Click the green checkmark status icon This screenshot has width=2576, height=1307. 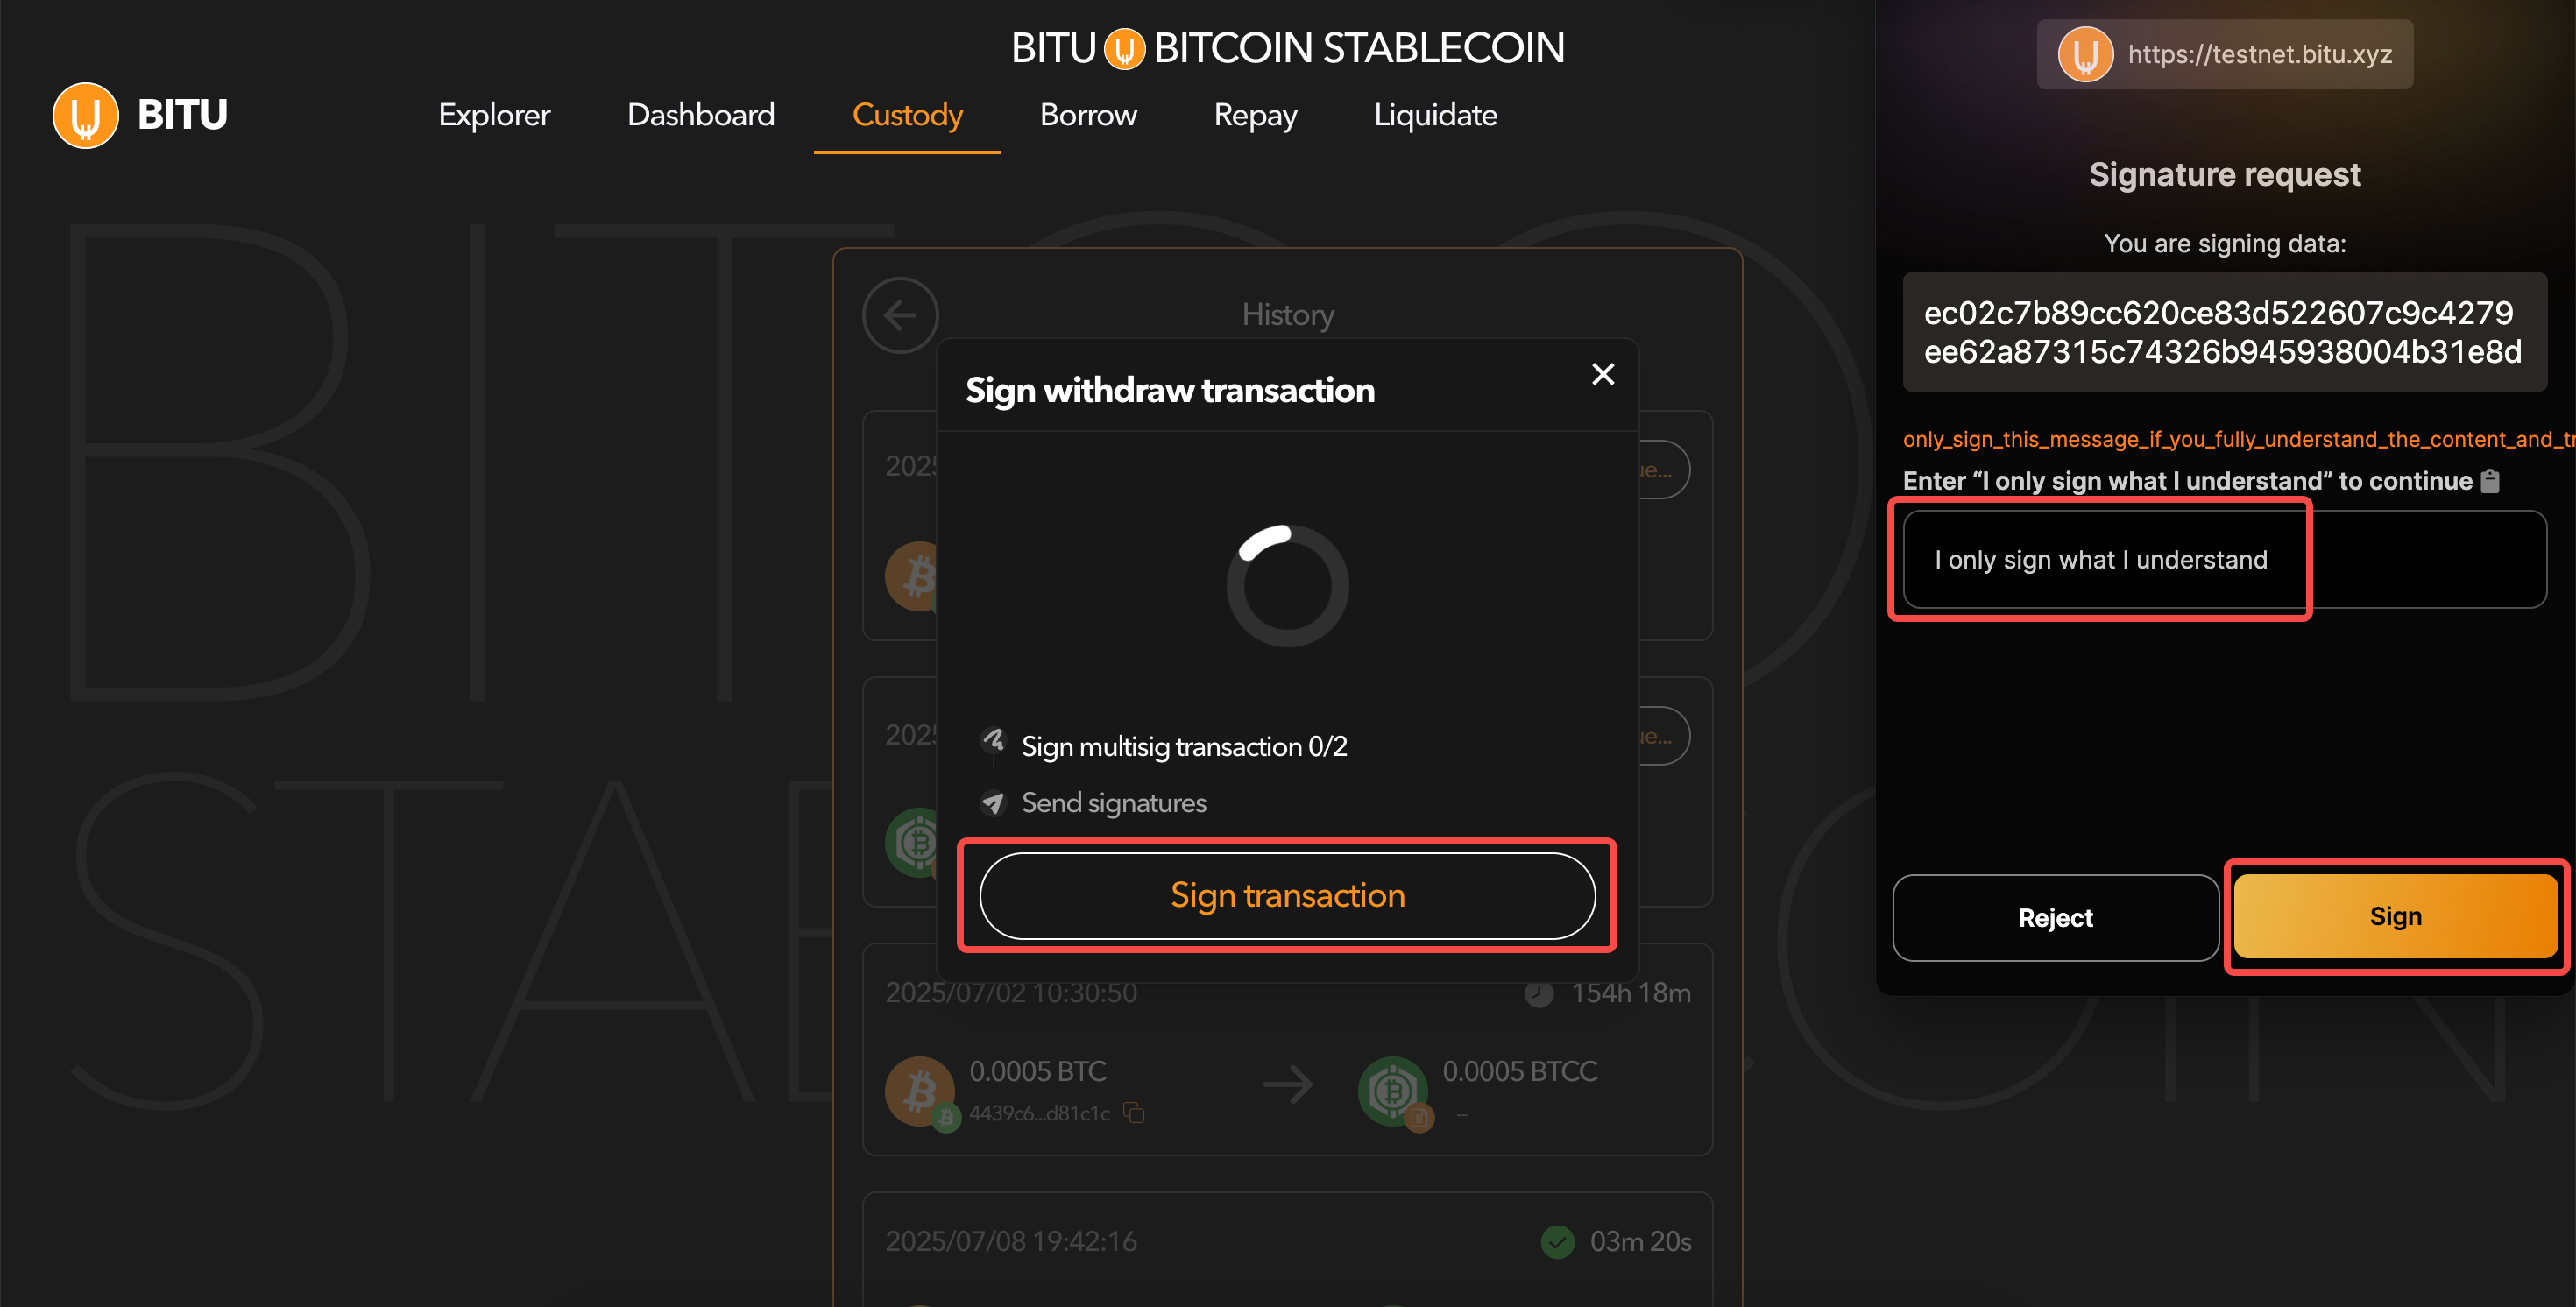pos(1557,1242)
